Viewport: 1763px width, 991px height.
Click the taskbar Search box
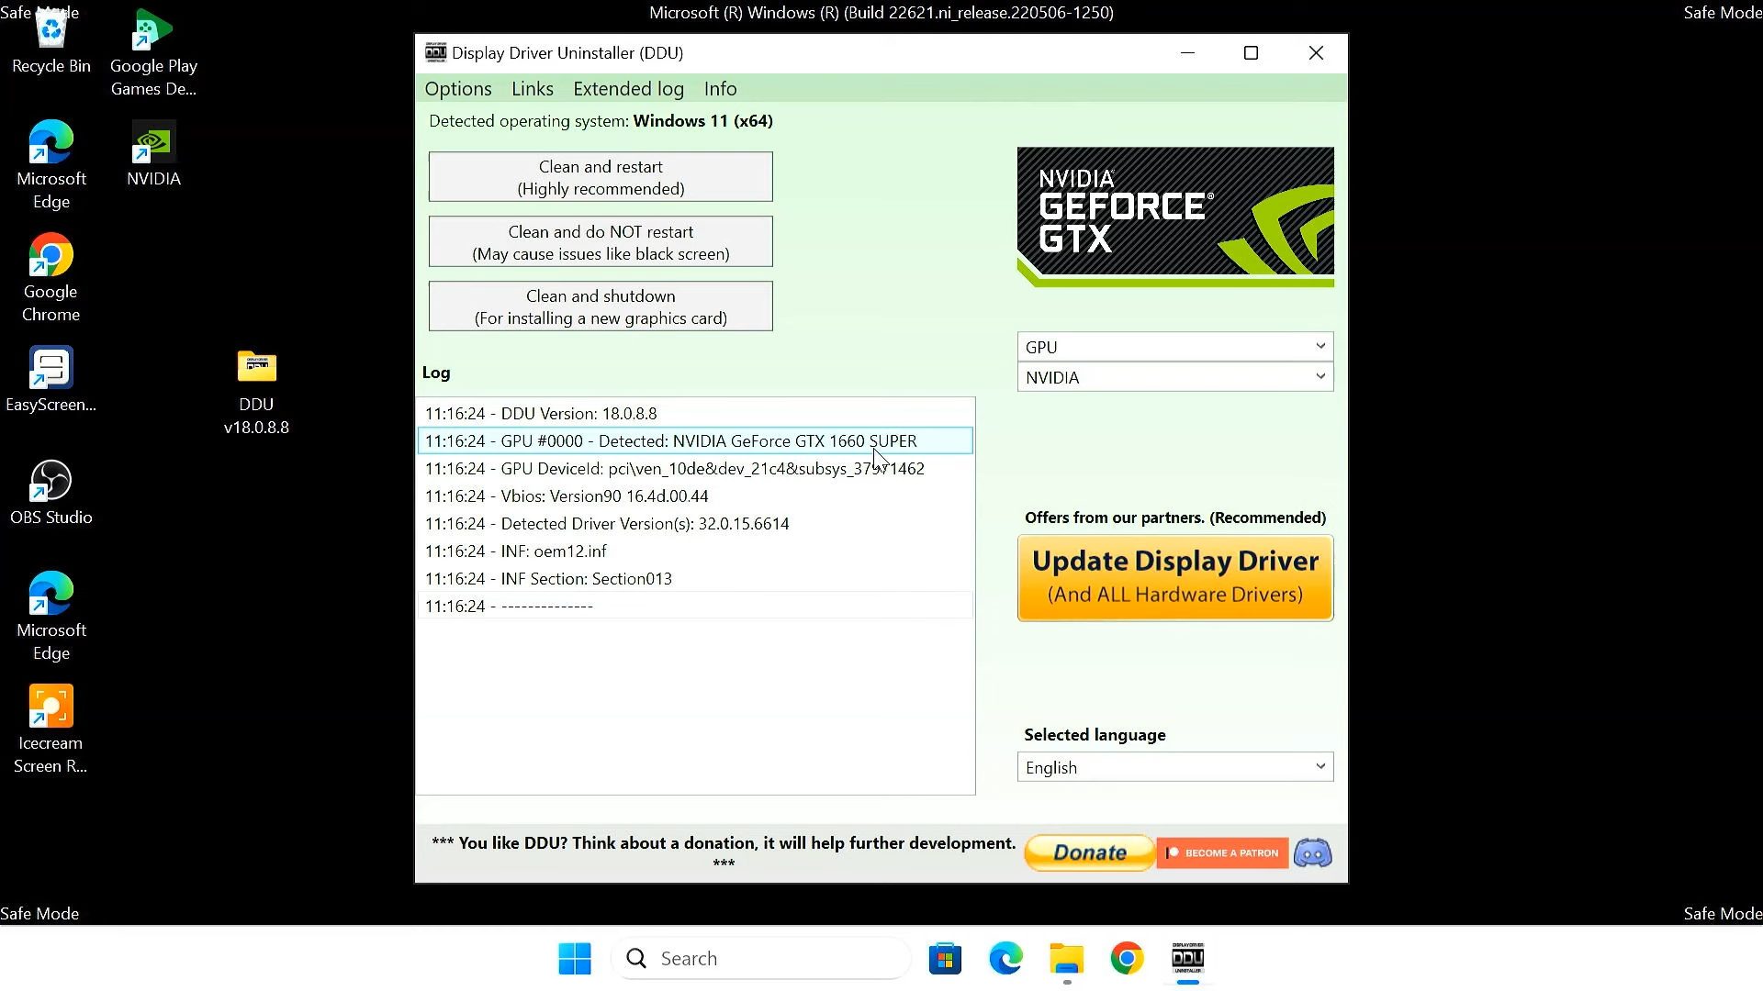pos(760,959)
